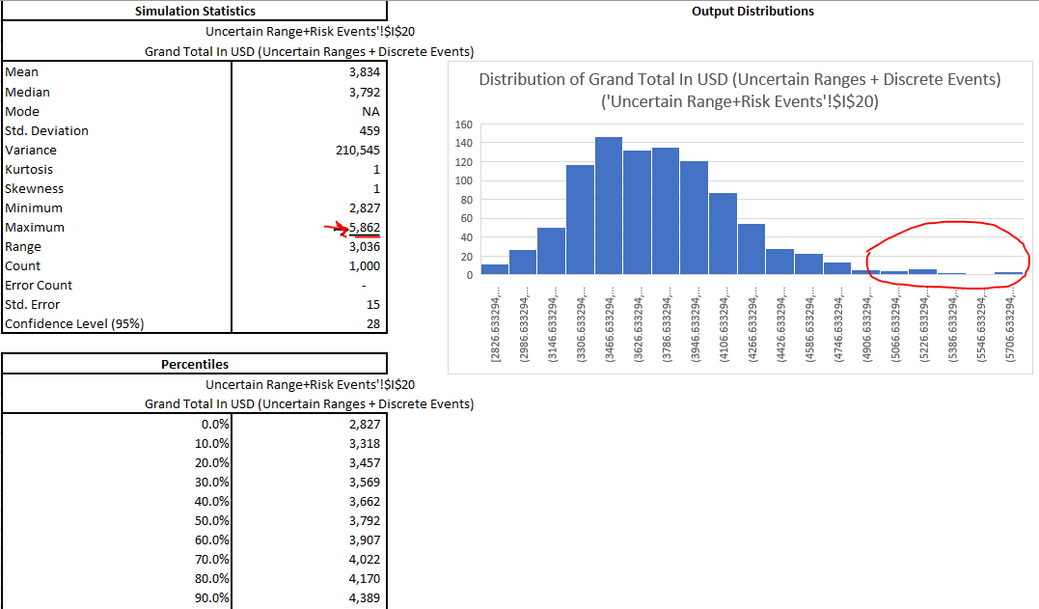Click the Median statistic label
1039x609 pixels.
pos(28,91)
